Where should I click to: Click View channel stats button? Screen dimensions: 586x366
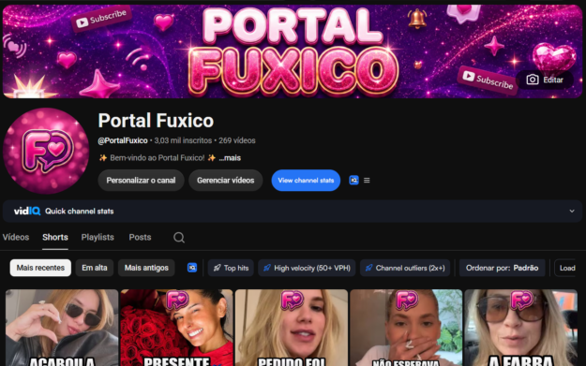tap(306, 181)
